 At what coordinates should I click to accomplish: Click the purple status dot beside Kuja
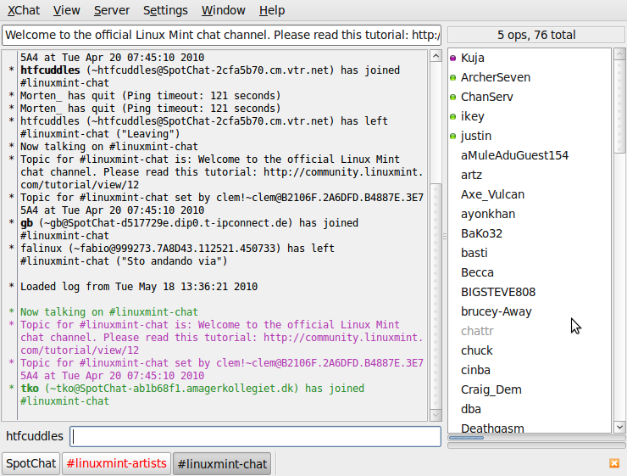(x=452, y=58)
